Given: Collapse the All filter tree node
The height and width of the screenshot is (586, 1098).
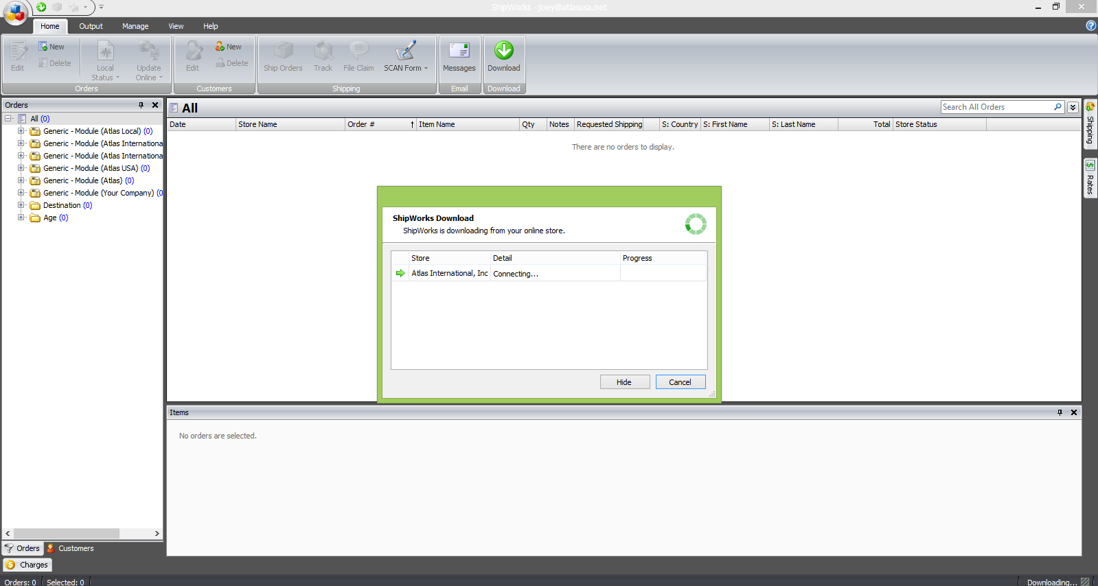Looking at the screenshot, I should [8, 119].
